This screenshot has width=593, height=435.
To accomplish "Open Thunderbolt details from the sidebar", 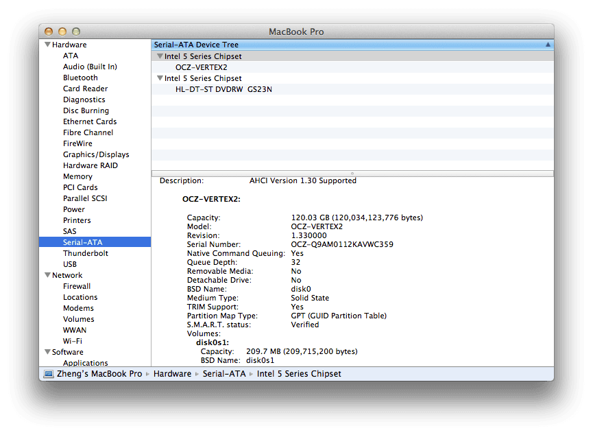I will coord(86,253).
